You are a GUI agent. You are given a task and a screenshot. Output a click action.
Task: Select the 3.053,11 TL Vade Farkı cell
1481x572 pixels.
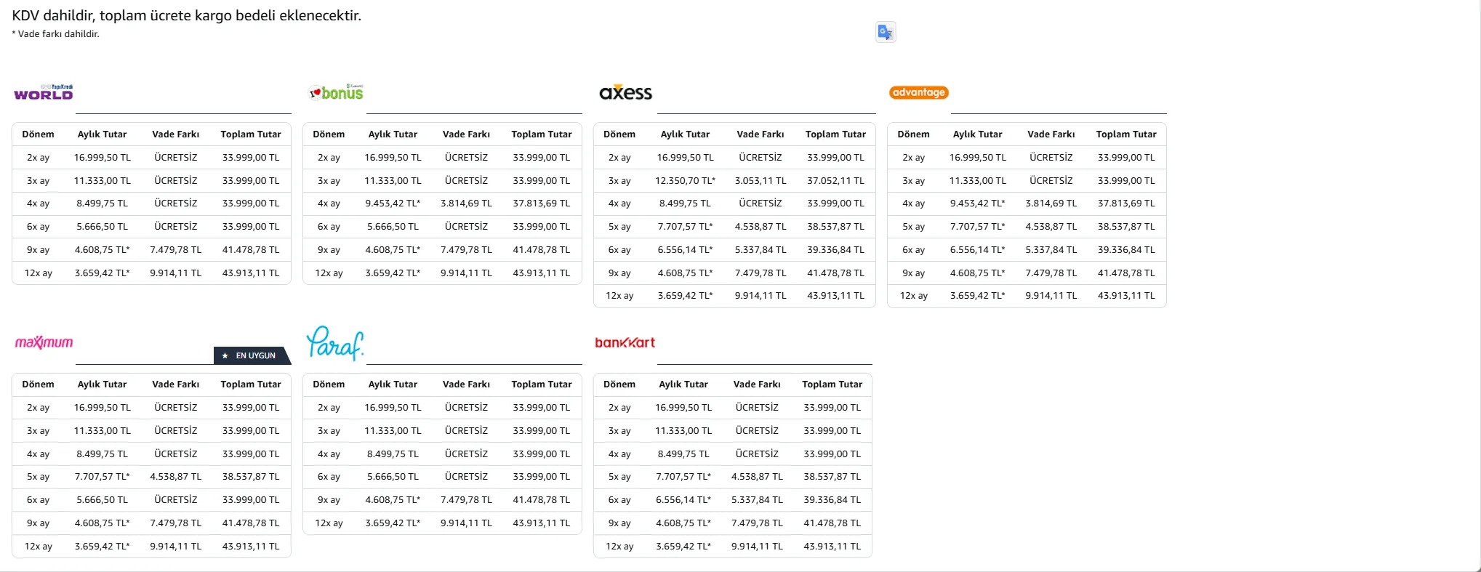[760, 180]
